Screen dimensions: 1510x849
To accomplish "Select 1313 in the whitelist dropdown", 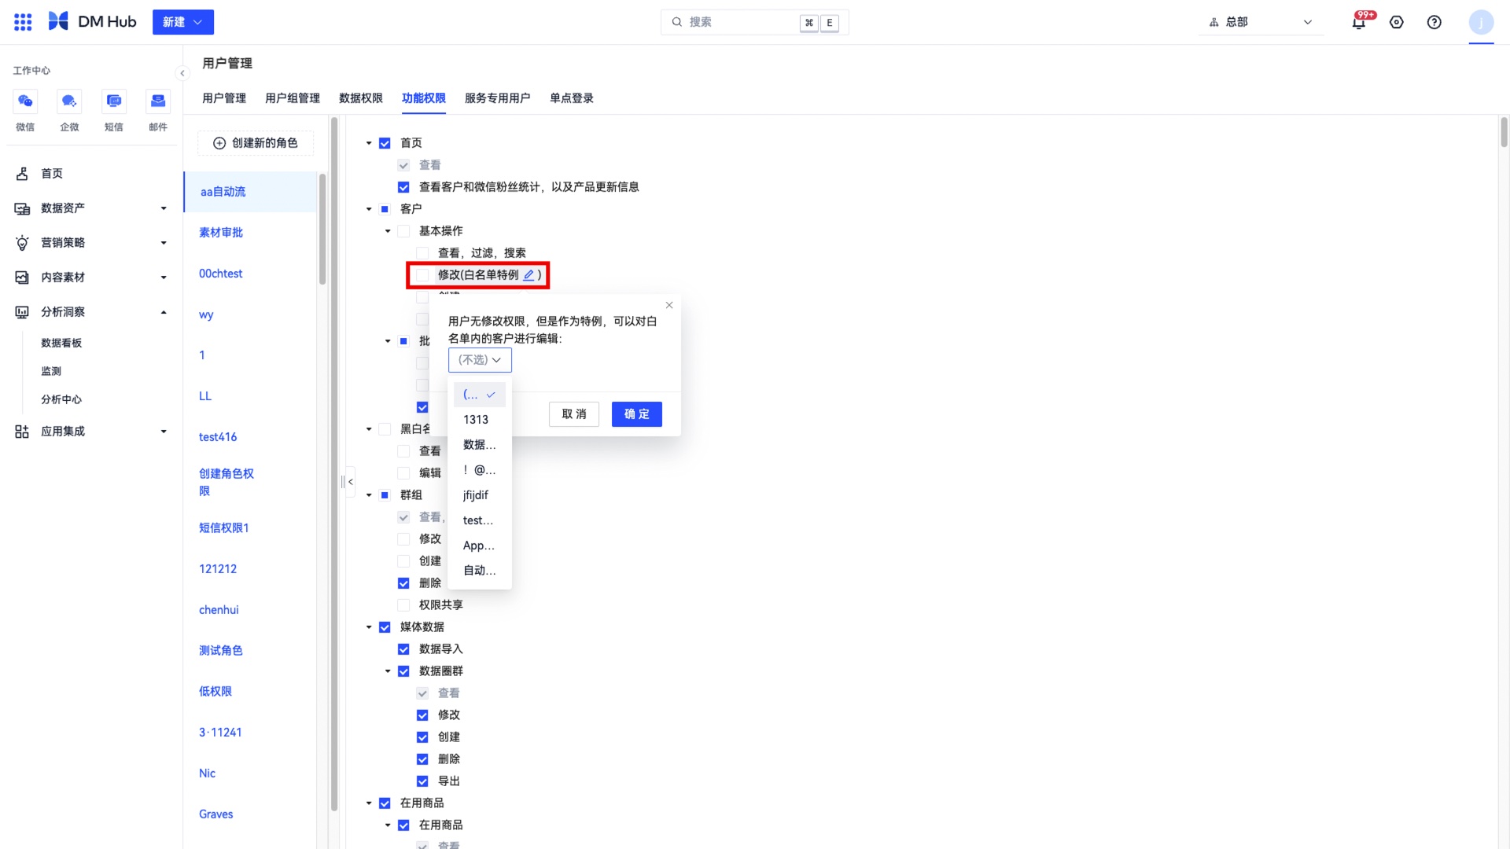I will pyautogui.click(x=480, y=420).
